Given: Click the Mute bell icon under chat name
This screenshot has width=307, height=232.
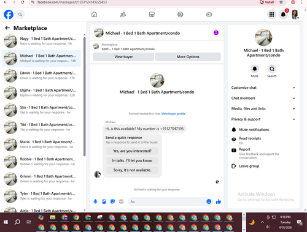Looking at the screenshot, I should coord(255,69).
